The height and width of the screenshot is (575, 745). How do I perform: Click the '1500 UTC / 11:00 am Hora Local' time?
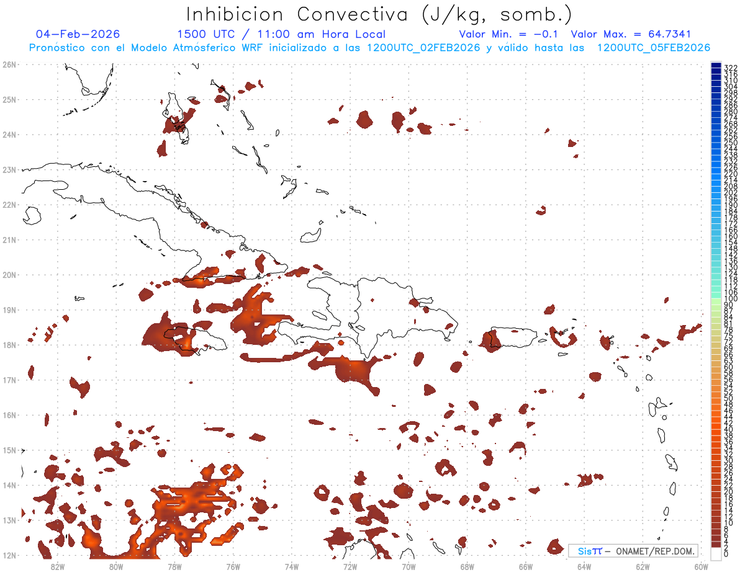(281, 35)
